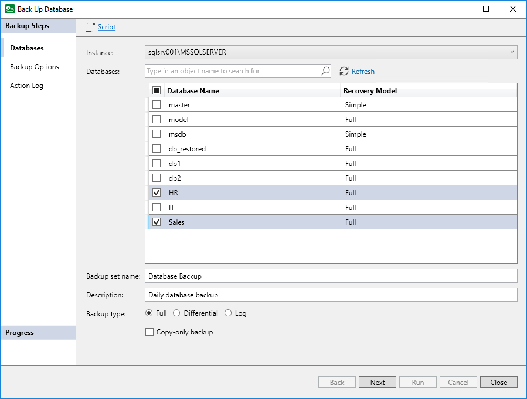Toggle the select-all databases header checkbox
The image size is (527, 399).
point(156,90)
